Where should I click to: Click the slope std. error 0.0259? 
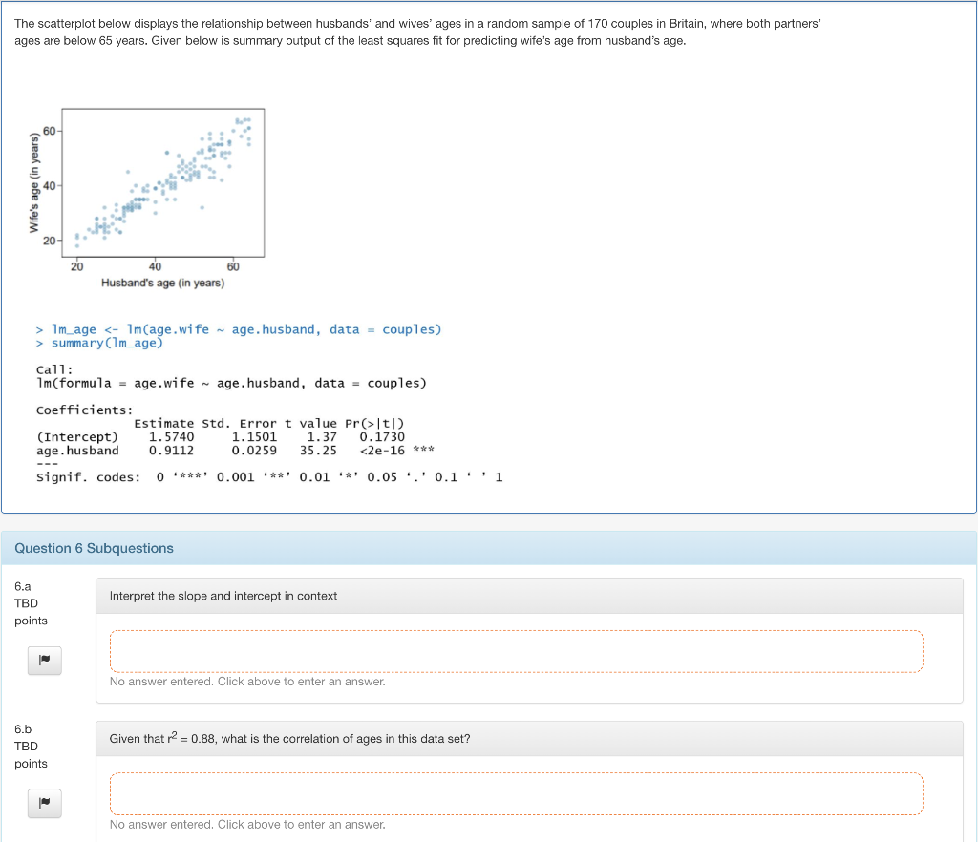(254, 451)
